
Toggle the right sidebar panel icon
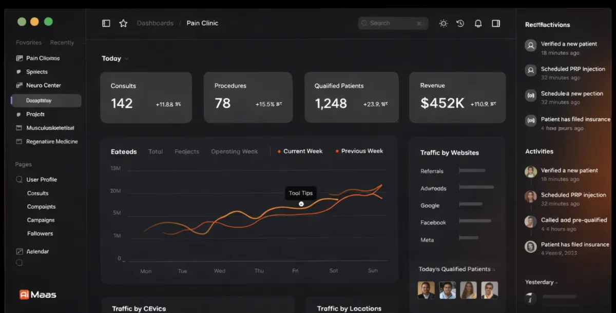496,23
